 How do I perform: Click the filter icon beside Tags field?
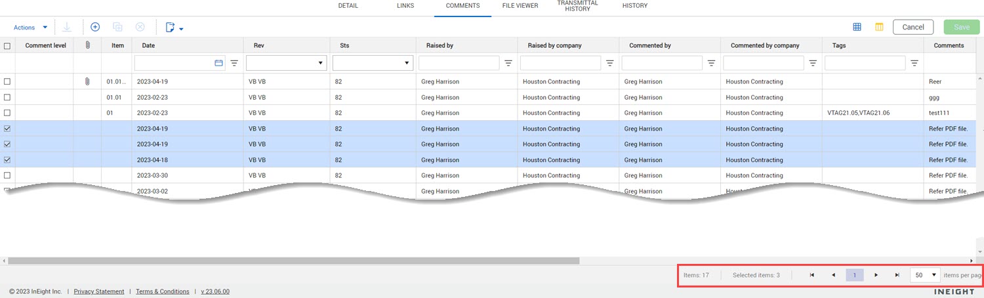coord(914,63)
